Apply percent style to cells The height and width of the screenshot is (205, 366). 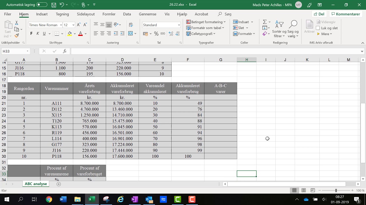[156, 34]
